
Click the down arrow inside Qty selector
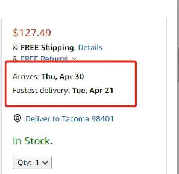[45, 163]
